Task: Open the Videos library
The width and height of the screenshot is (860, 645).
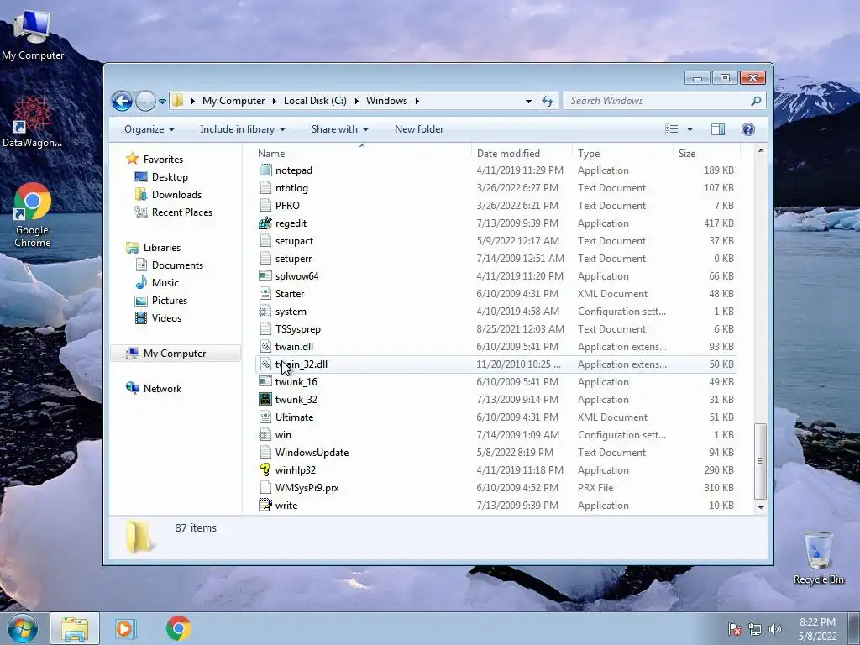Action: [166, 318]
